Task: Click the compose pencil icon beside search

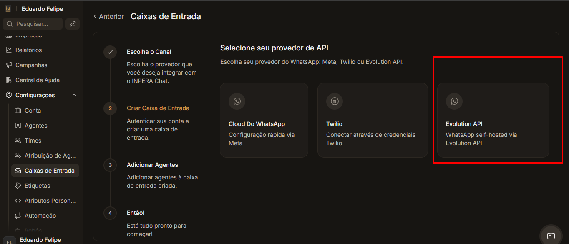Action: pos(73,24)
